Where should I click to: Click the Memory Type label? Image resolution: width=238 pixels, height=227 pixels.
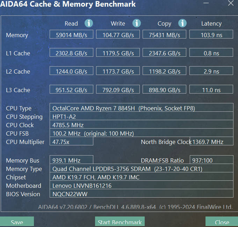(24, 169)
